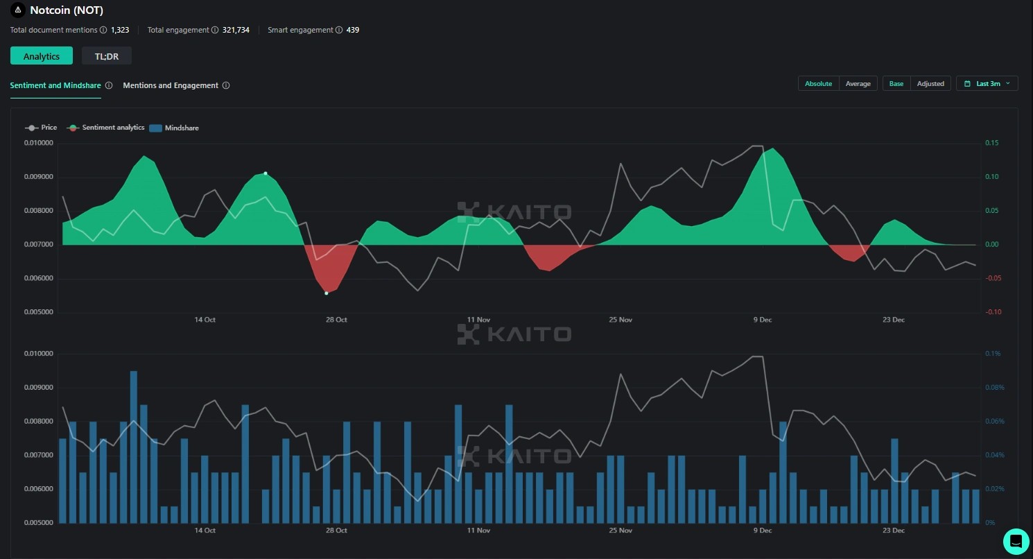
Task: Open info tooltip for Total document mentions
Action: coord(103,30)
